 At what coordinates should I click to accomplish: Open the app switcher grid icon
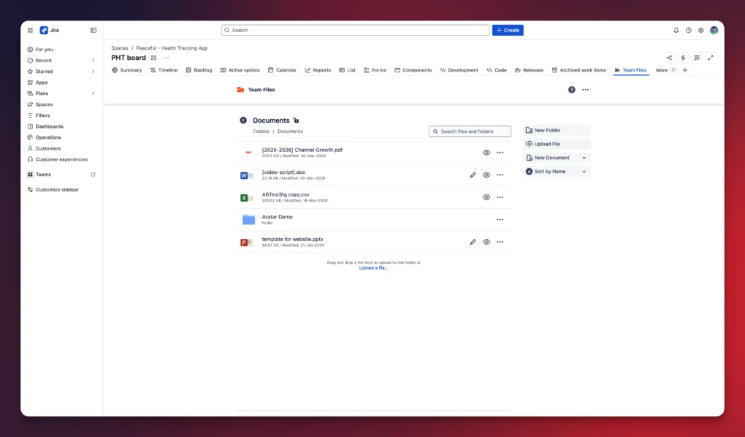30,30
